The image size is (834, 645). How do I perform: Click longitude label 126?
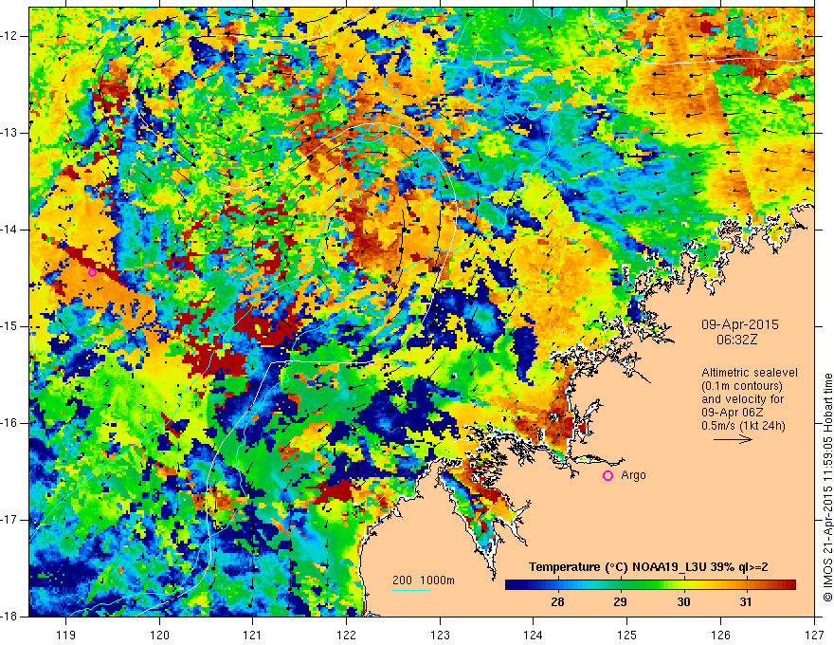pyautogui.click(x=720, y=635)
